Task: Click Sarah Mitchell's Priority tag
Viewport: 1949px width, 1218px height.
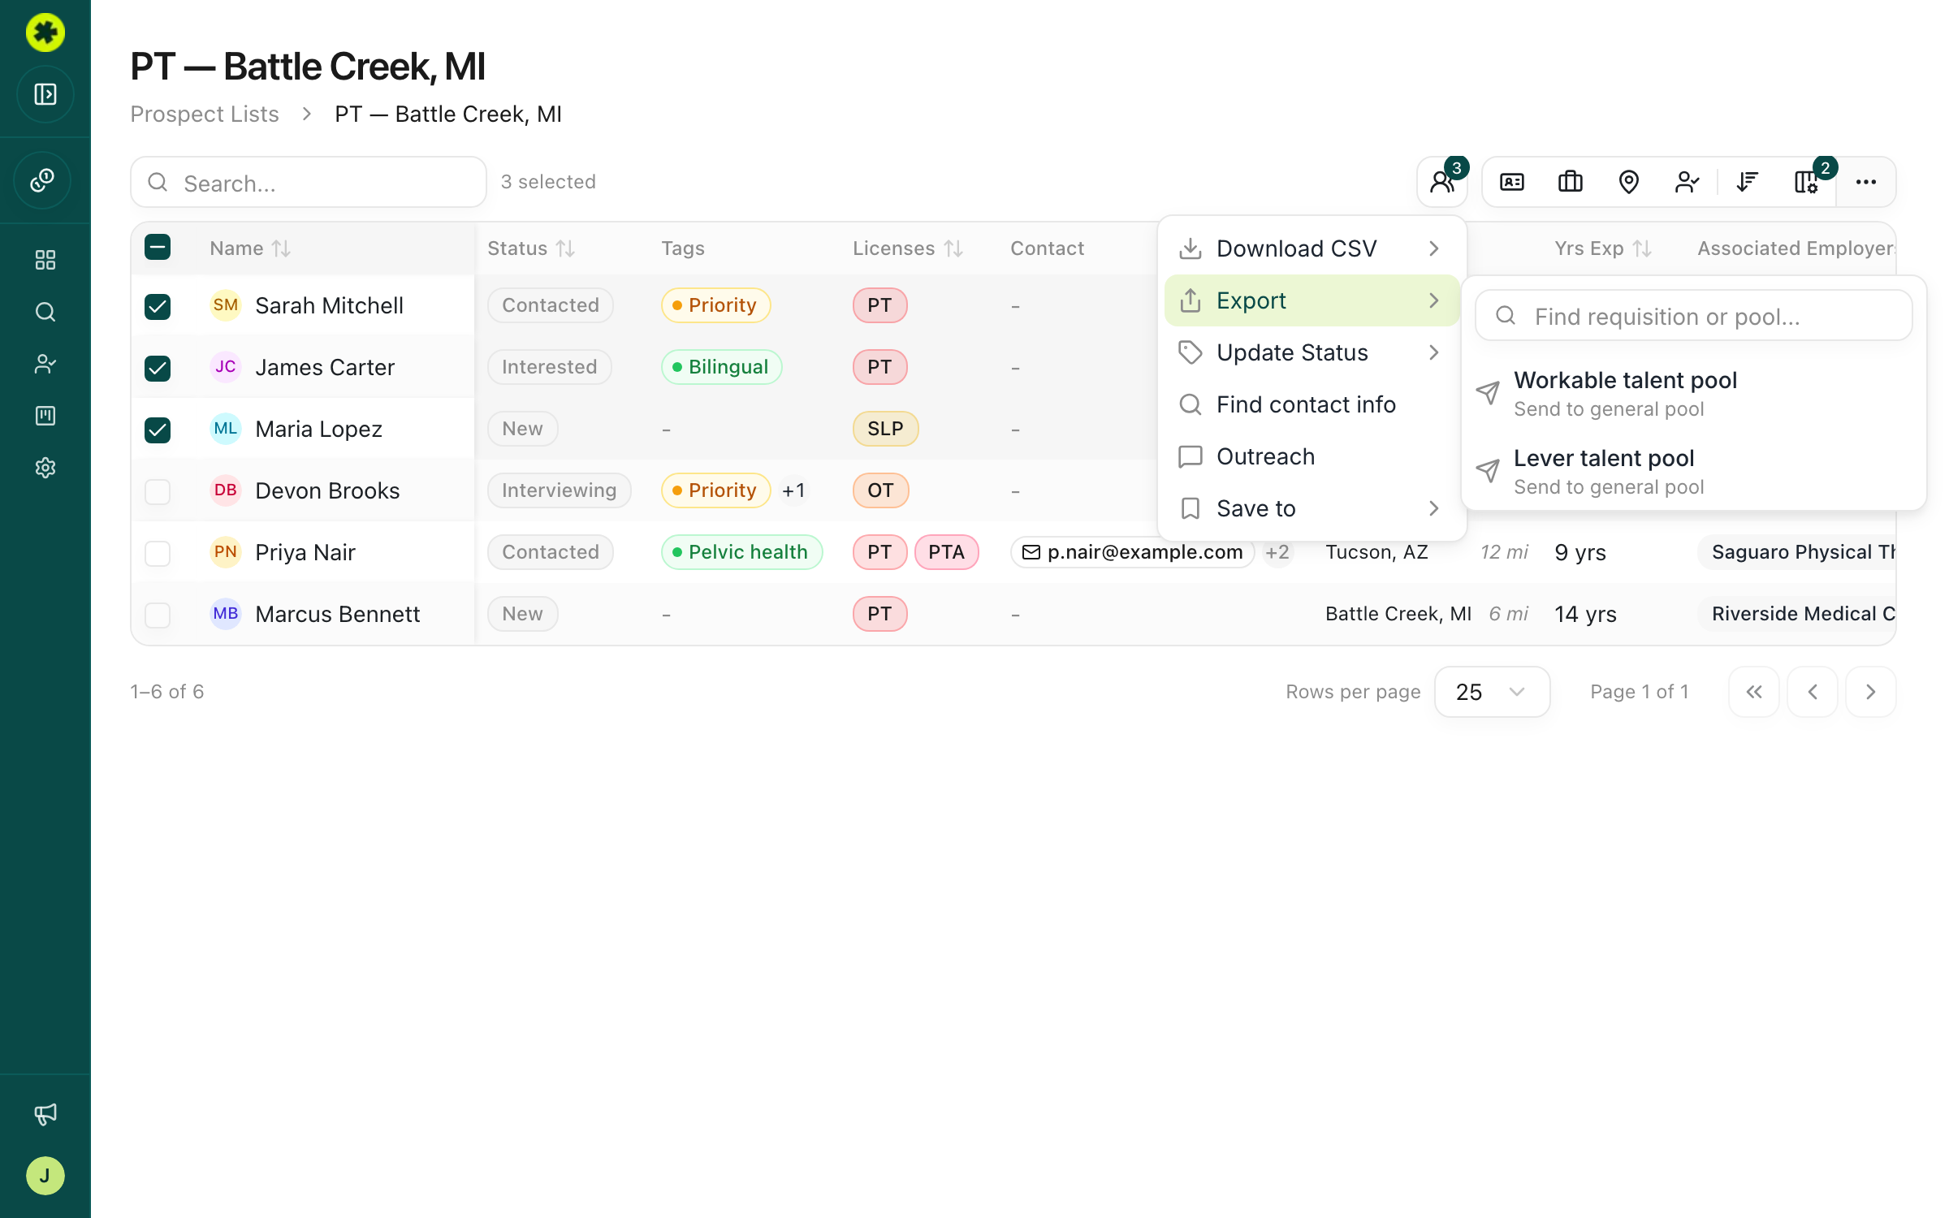Action: point(716,305)
